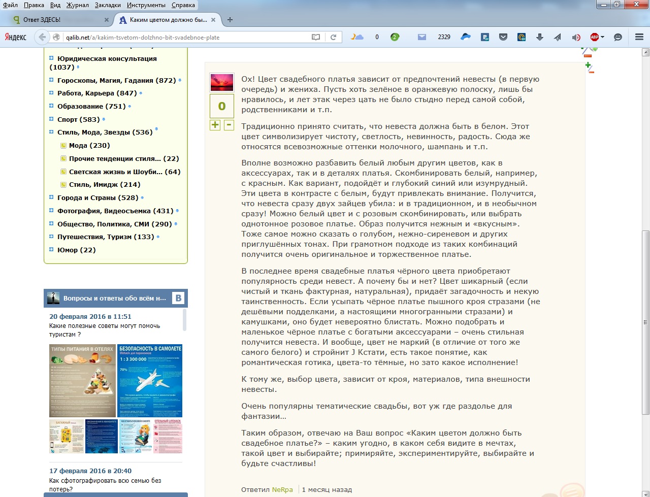This screenshot has height=497, width=650.
Task: Click the answer score value 0
Action: point(222,106)
